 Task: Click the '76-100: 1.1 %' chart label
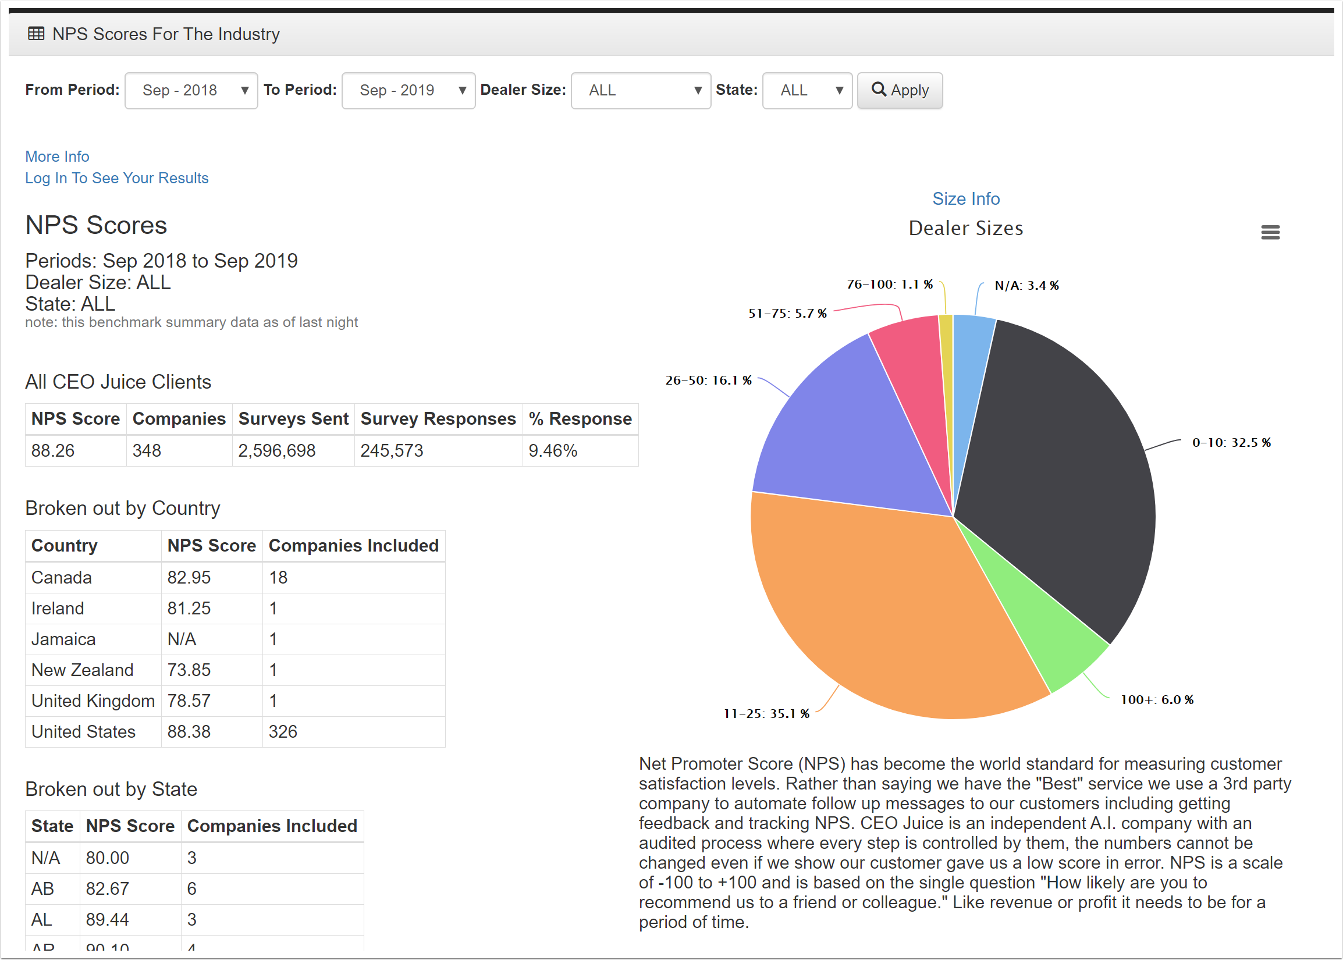coord(889,285)
